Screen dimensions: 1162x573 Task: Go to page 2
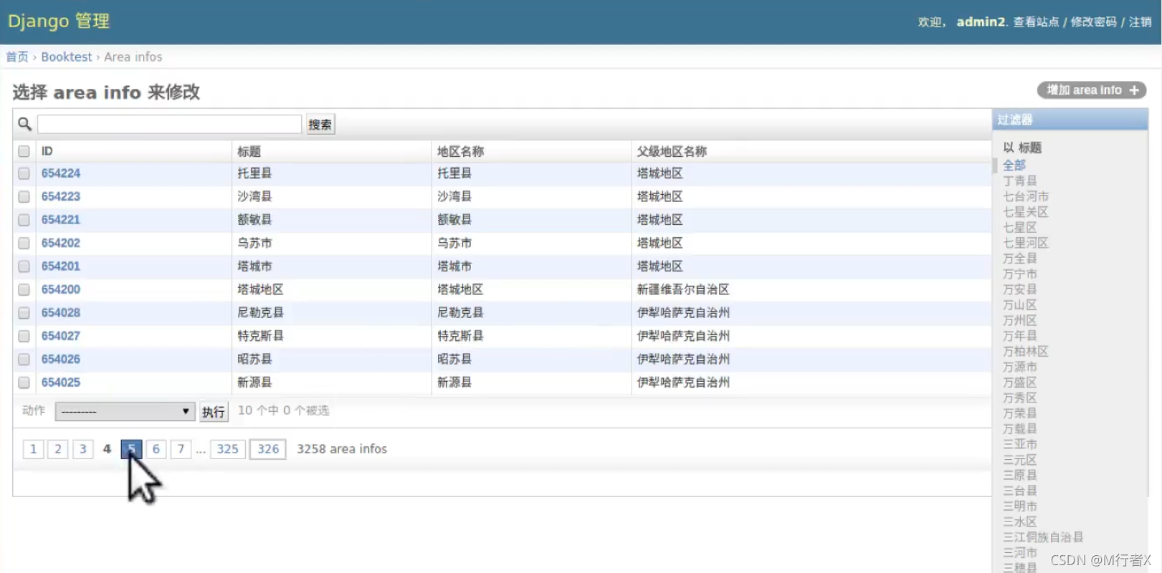[x=58, y=449]
